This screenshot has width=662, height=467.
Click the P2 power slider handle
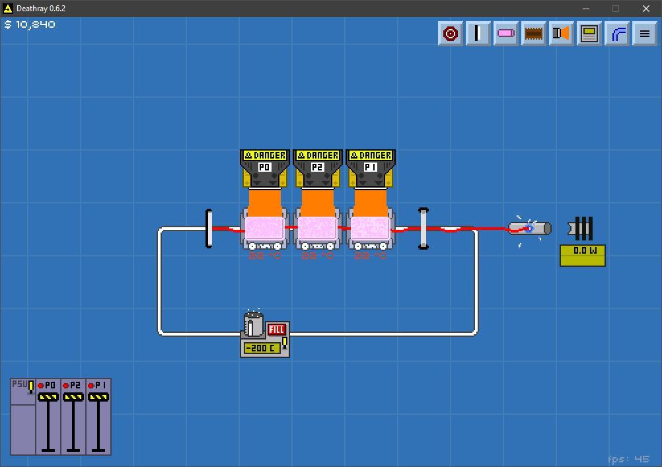click(73, 397)
